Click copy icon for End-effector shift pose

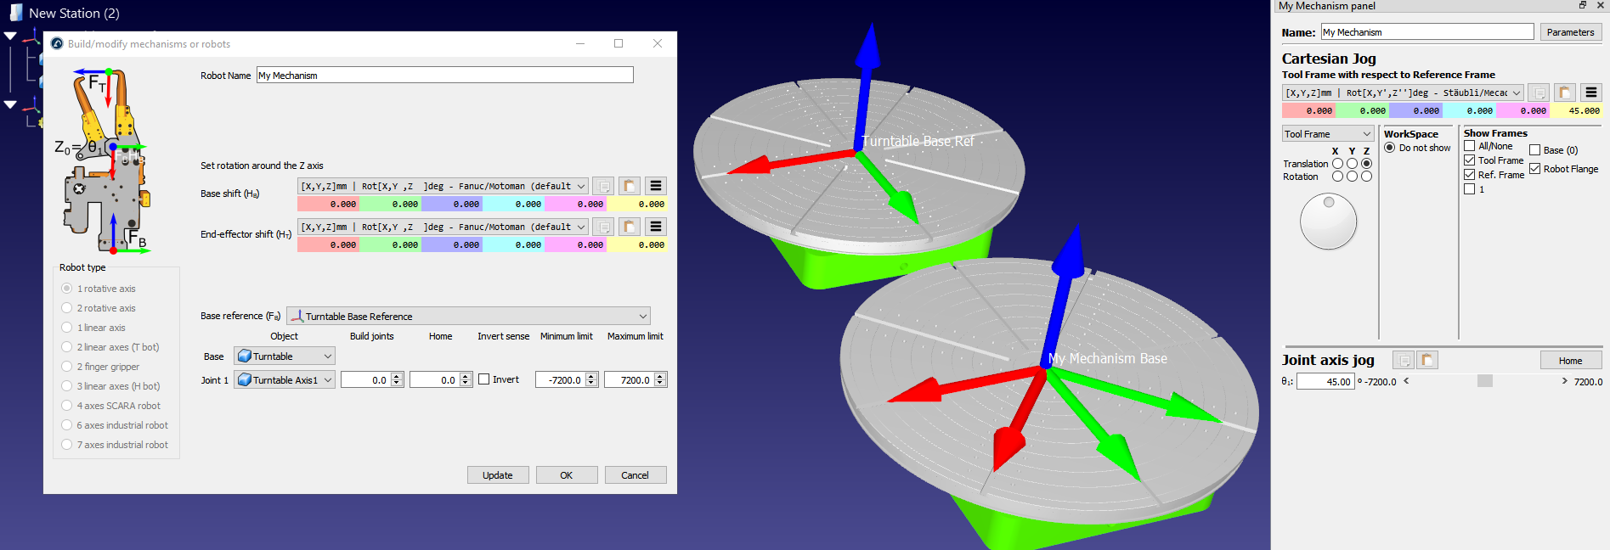click(603, 227)
